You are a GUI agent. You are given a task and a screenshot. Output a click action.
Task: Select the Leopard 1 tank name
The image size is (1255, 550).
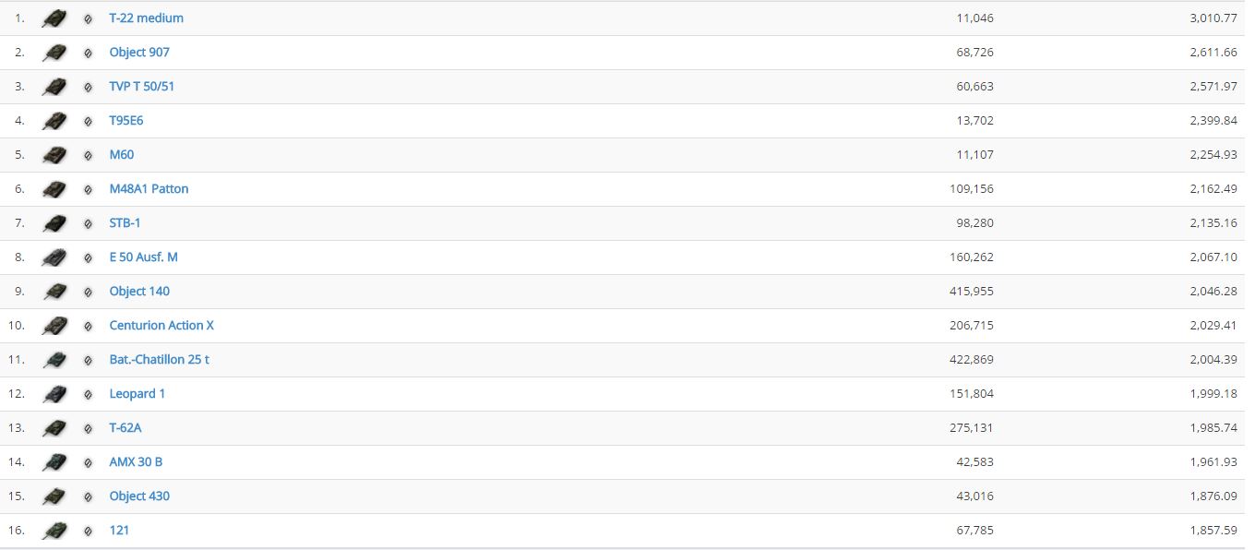click(137, 394)
